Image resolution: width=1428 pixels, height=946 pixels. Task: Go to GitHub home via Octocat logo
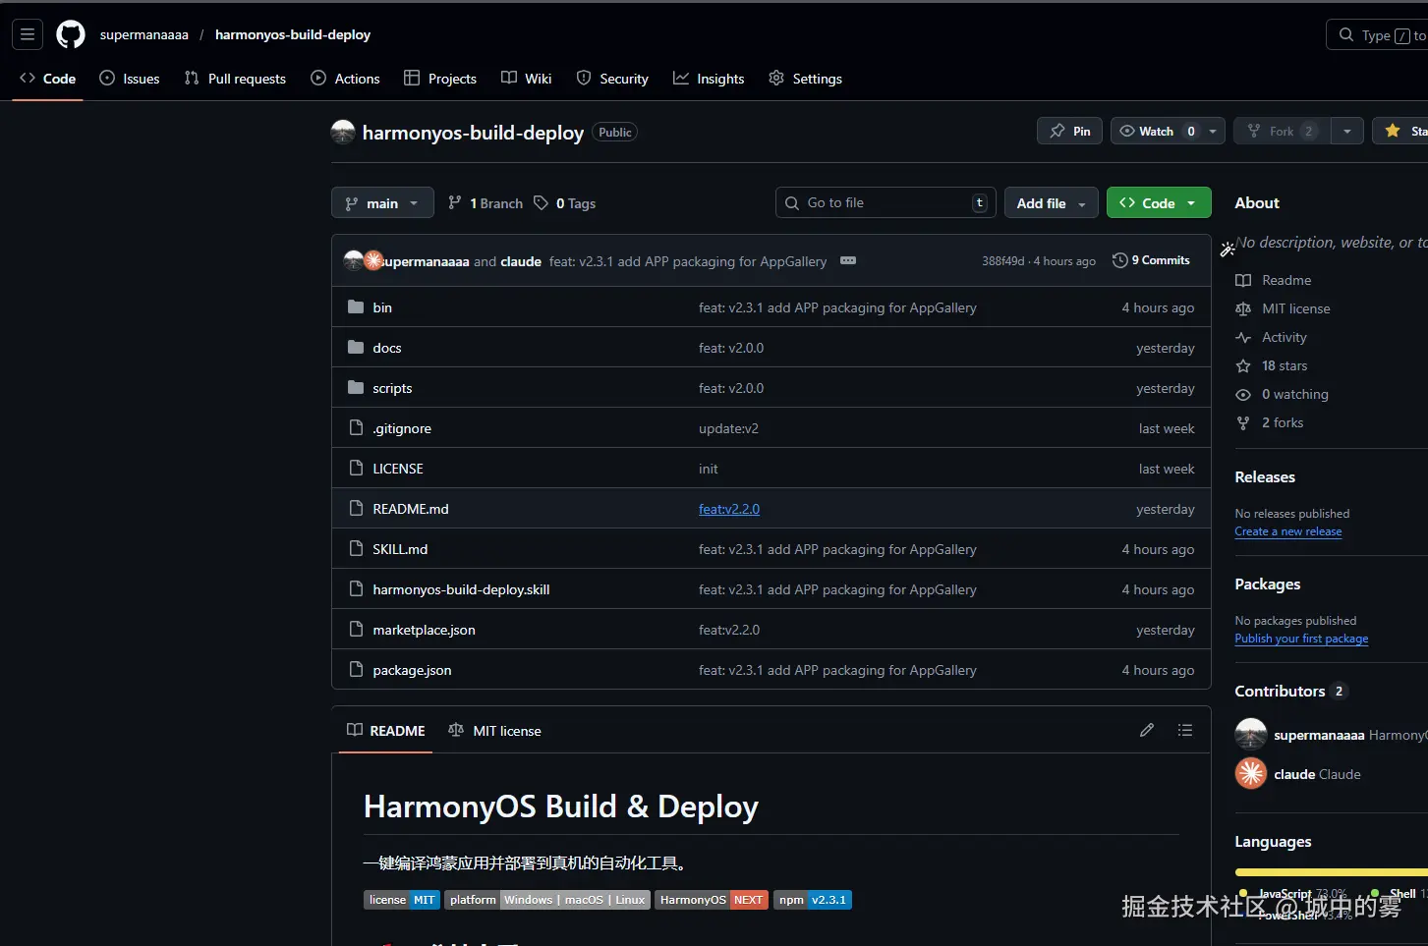click(71, 34)
